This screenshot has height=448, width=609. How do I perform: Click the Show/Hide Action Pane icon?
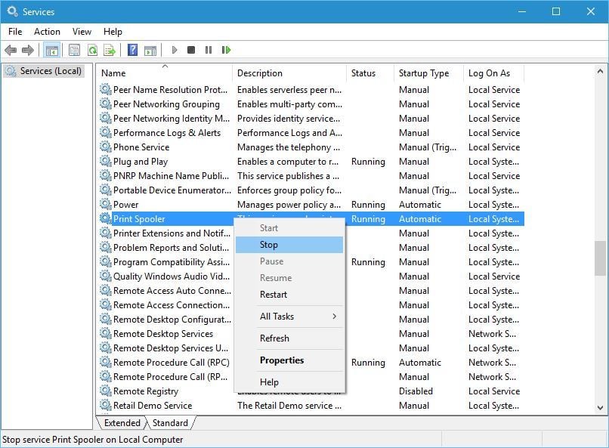point(150,51)
